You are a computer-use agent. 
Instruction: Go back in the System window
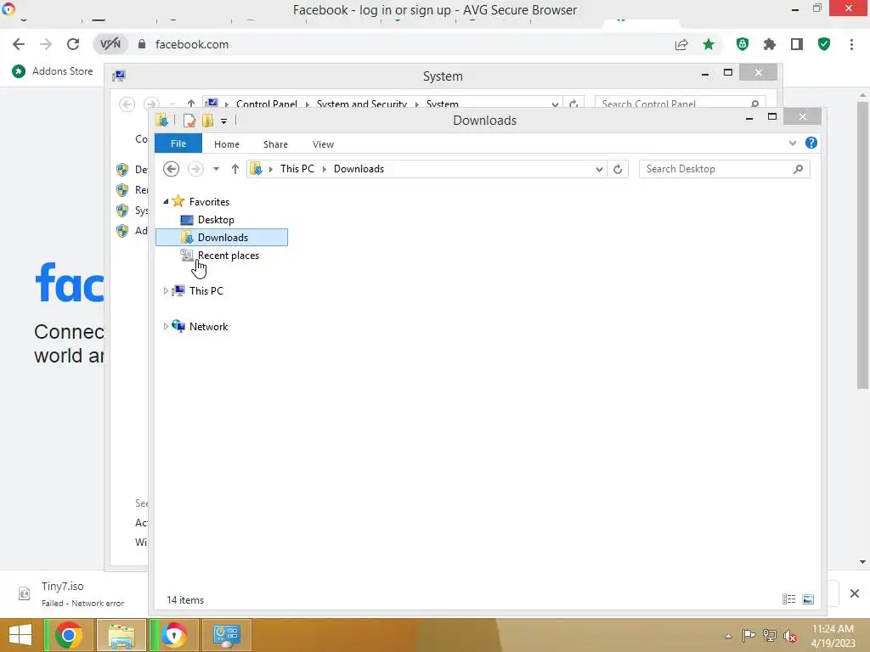coord(127,104)
